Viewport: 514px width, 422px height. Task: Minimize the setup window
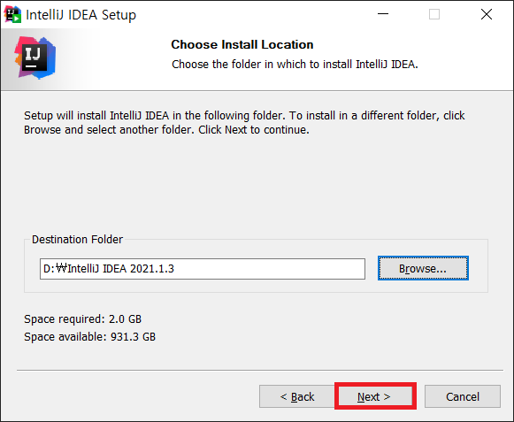click(x=382, y=14)
